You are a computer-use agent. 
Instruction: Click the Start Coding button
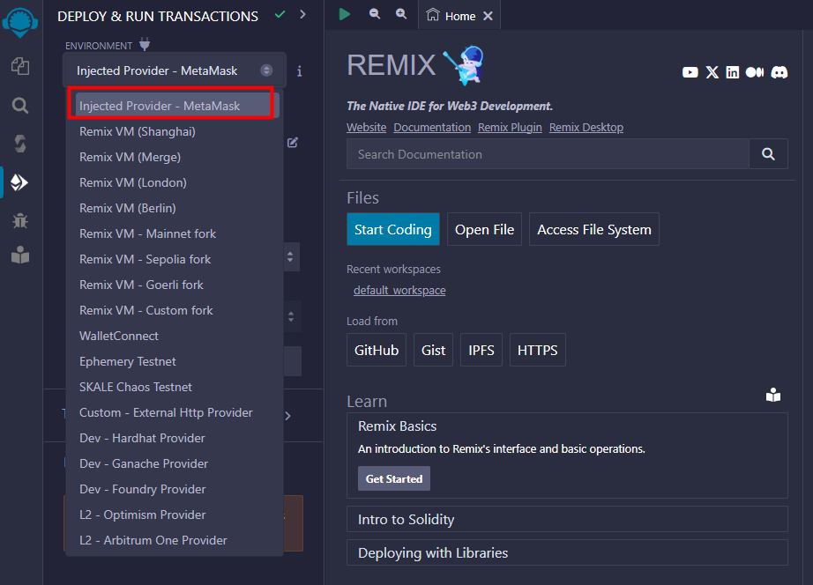393,229
